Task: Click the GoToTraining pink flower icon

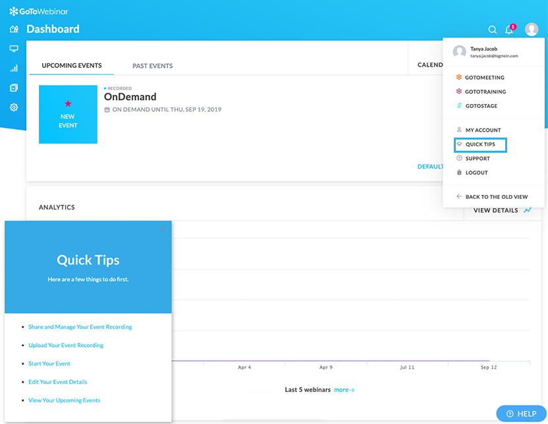Action: click(x=459, y=91)
